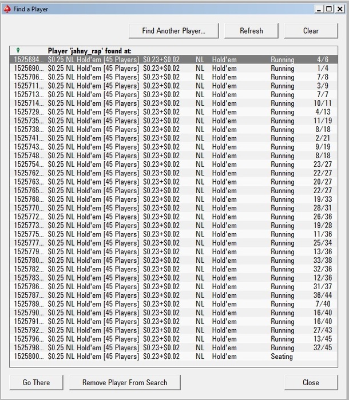Select tournament row 1525791
Viewport: 349px width, 400px height.
(174, 321)
